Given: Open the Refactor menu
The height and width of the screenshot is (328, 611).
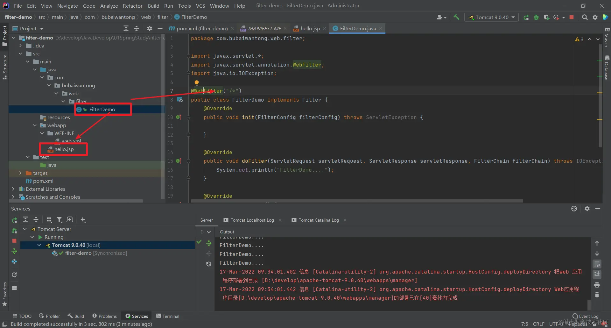Looking at the screenshot, I should tap(132, 6).
